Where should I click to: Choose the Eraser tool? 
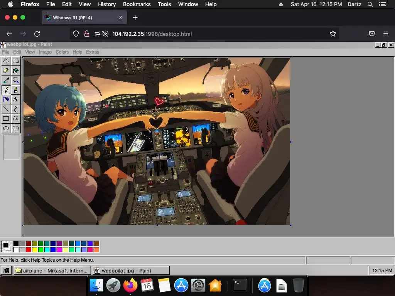click(x=6, y=71)
